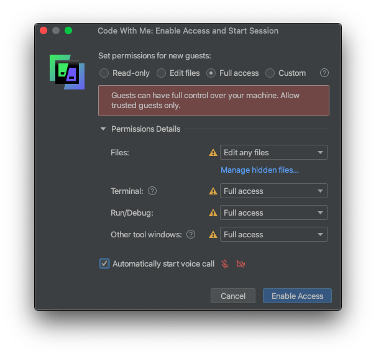Click the warning icon beside Terminal dropdown
Screen dimensions: 376x356
[213, 191]
